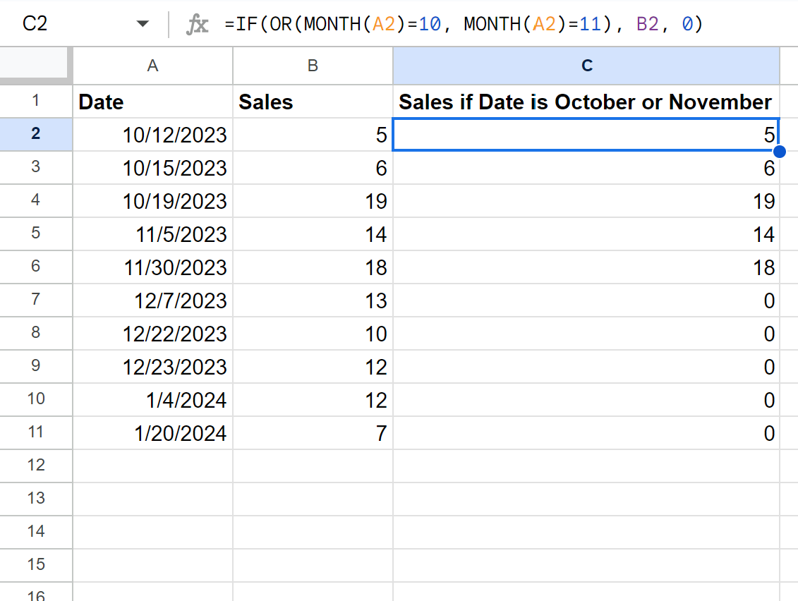Select row 7 header
Image resolution: width=798 pixels, height=601 pixels.
point(35,300)
